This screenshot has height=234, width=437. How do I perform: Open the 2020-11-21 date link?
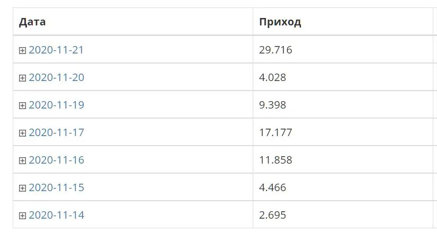coord(56,50)
